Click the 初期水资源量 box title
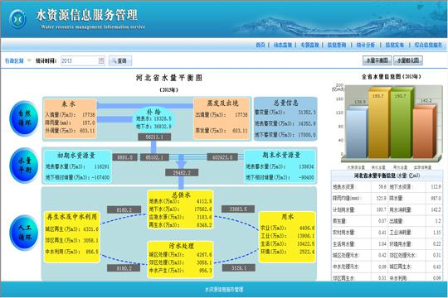 (x=76, y=156)
